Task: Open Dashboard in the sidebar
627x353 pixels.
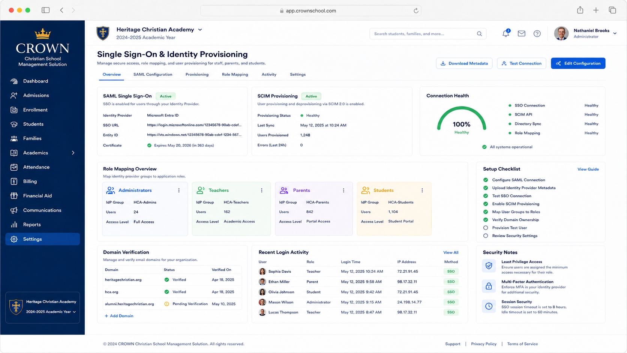Action: 42,81
